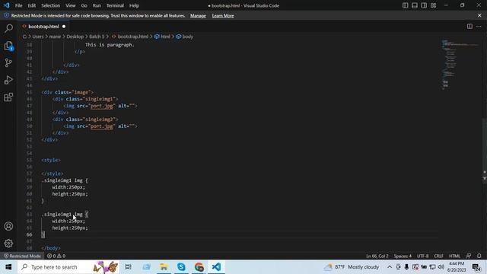
Task: Click the Restricted Mode info shield icon
Action: tap(6, 15)
